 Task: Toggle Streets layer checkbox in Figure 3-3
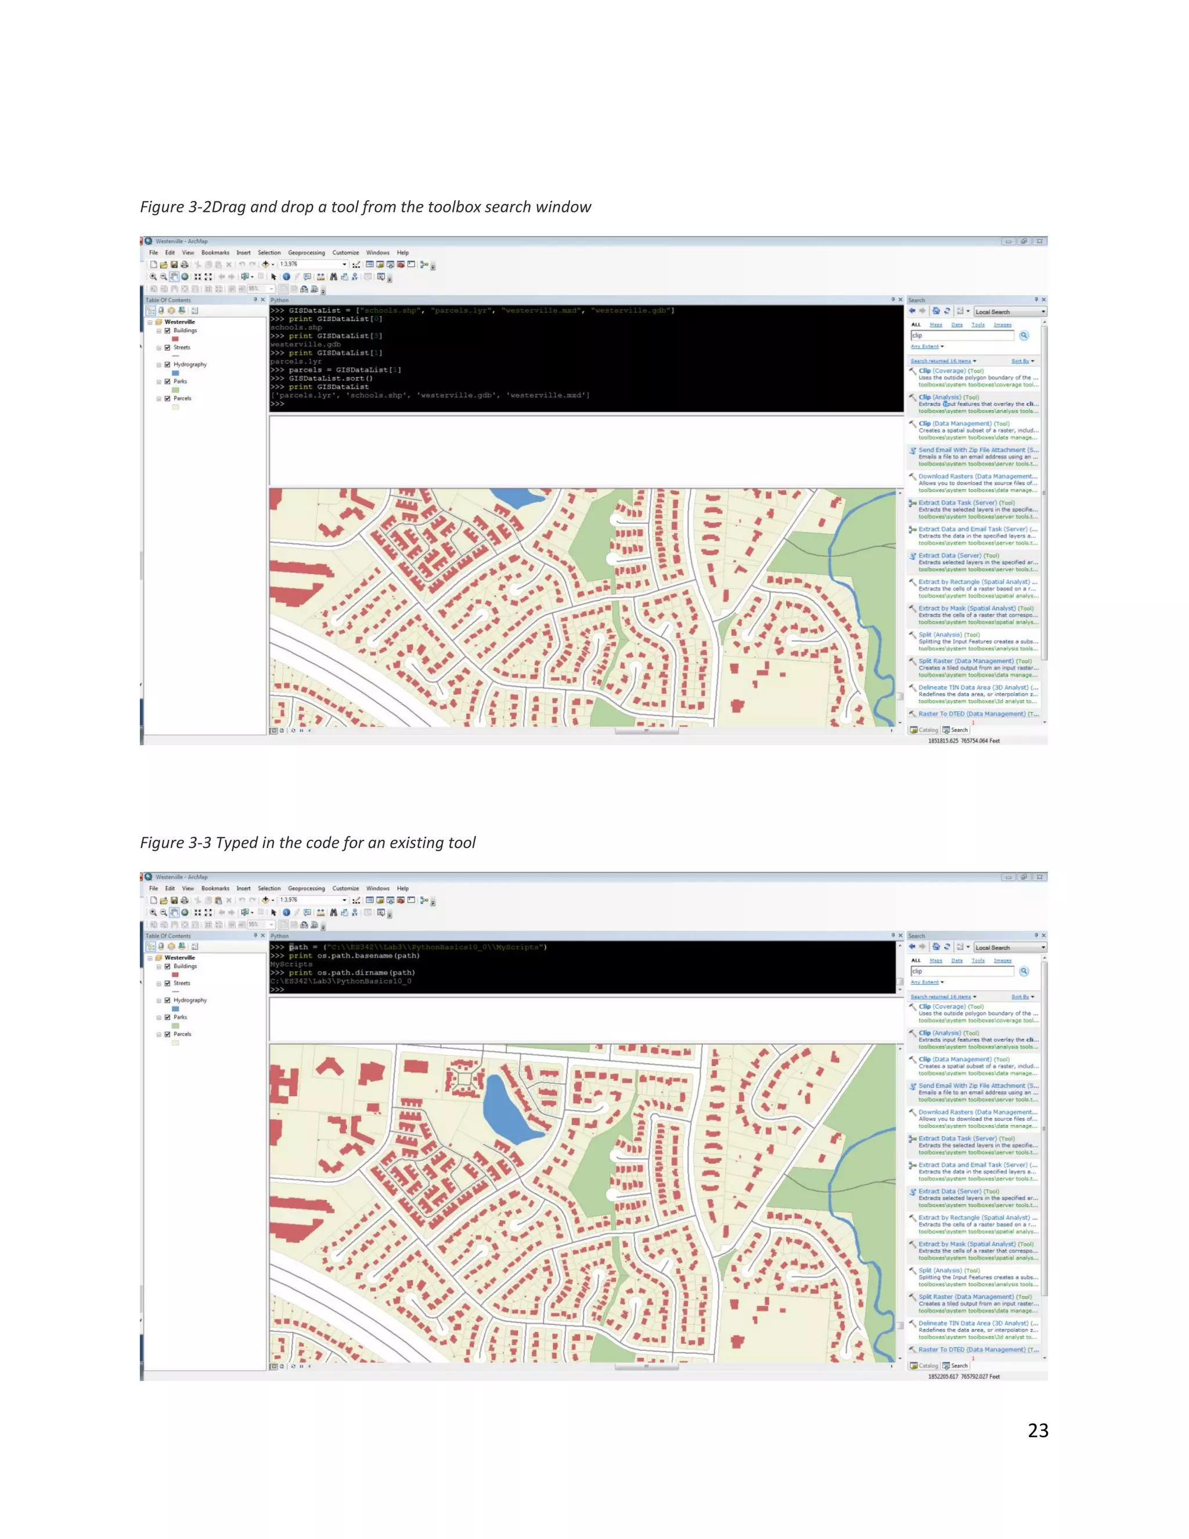pos(167,983)
